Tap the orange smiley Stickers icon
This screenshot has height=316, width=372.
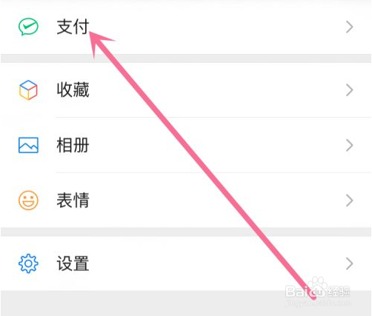coord(28,201)
